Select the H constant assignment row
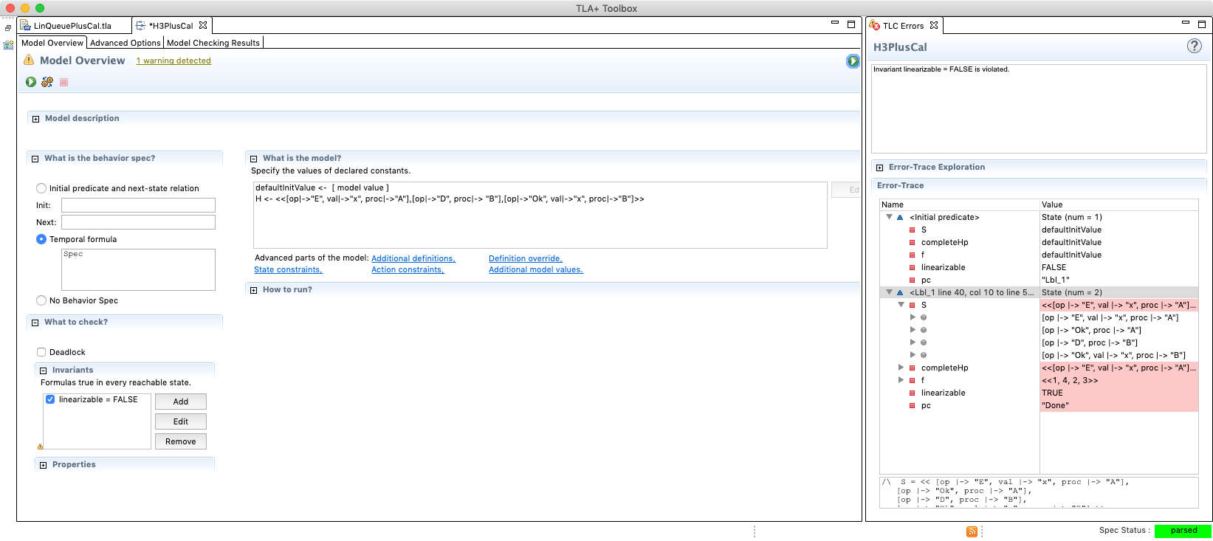1213x541 pixels. point(450,199)
